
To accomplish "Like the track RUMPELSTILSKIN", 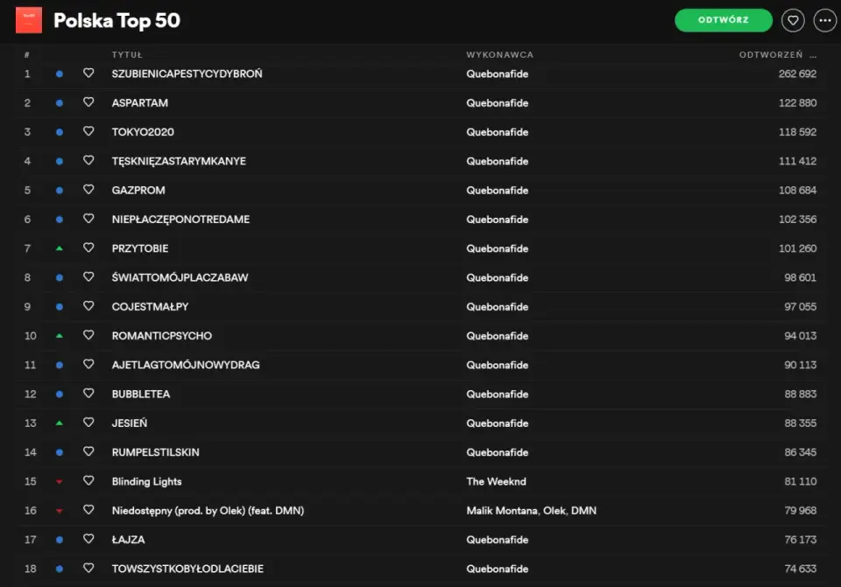I will pyautogui.click(x=88, y=451).
